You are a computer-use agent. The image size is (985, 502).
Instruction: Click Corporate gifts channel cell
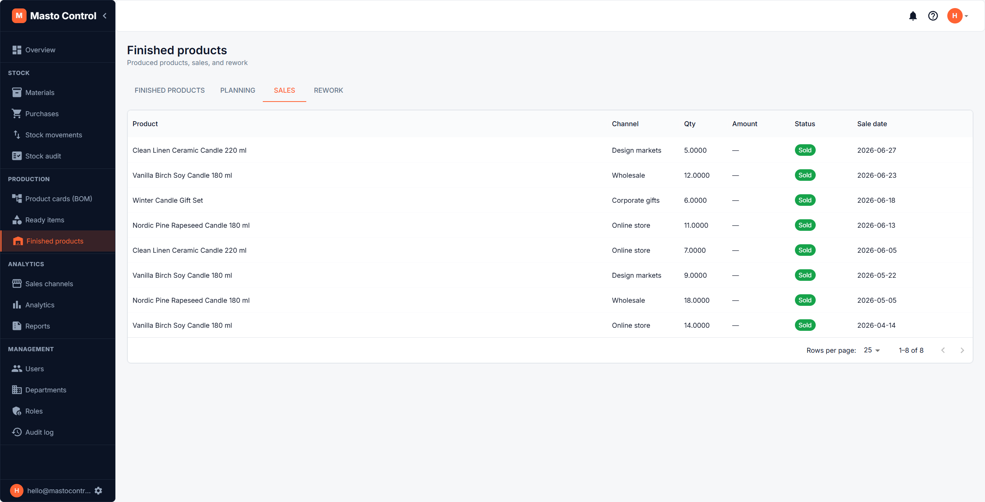(636, 200)
